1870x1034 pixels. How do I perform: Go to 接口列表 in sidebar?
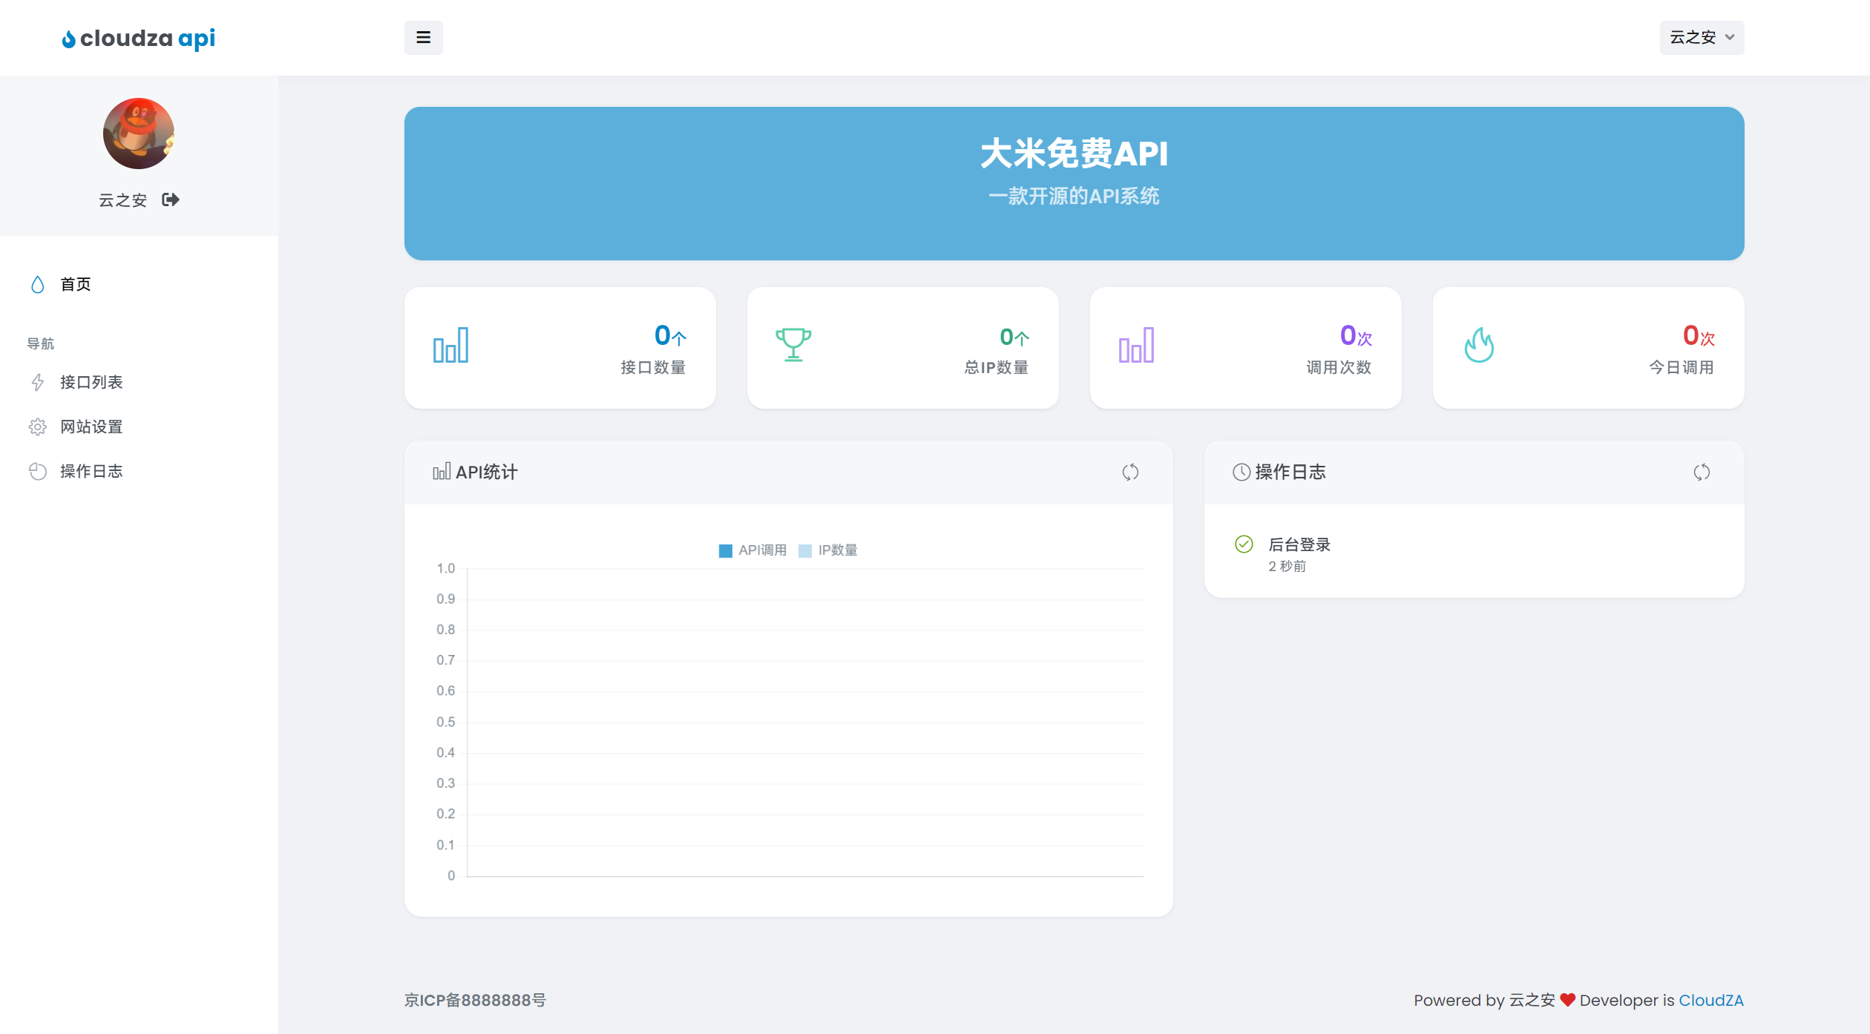click(x=91, y=383)
